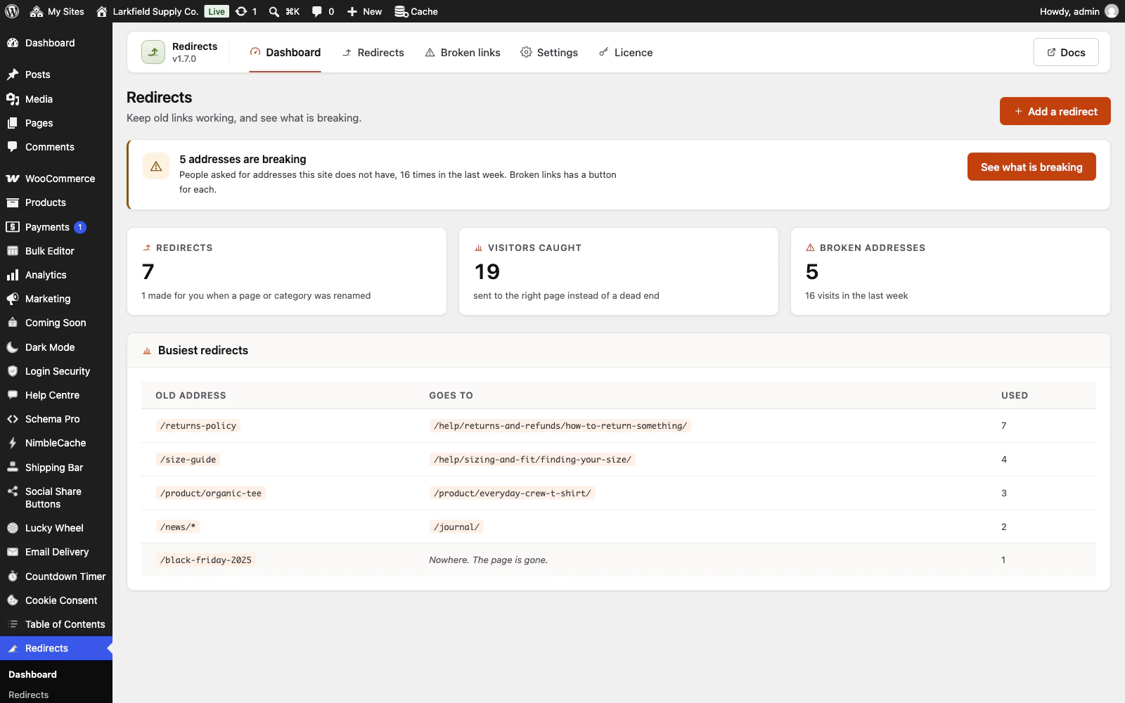The image size is (1125, 703).
Task: Open the New content menu
Action: pos(364,11)
